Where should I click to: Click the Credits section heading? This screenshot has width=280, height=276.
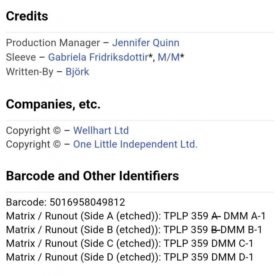click(27, 16)
